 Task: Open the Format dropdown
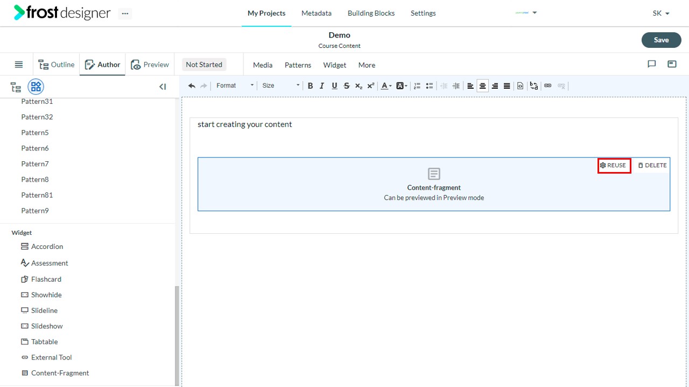tap(235, 85)
